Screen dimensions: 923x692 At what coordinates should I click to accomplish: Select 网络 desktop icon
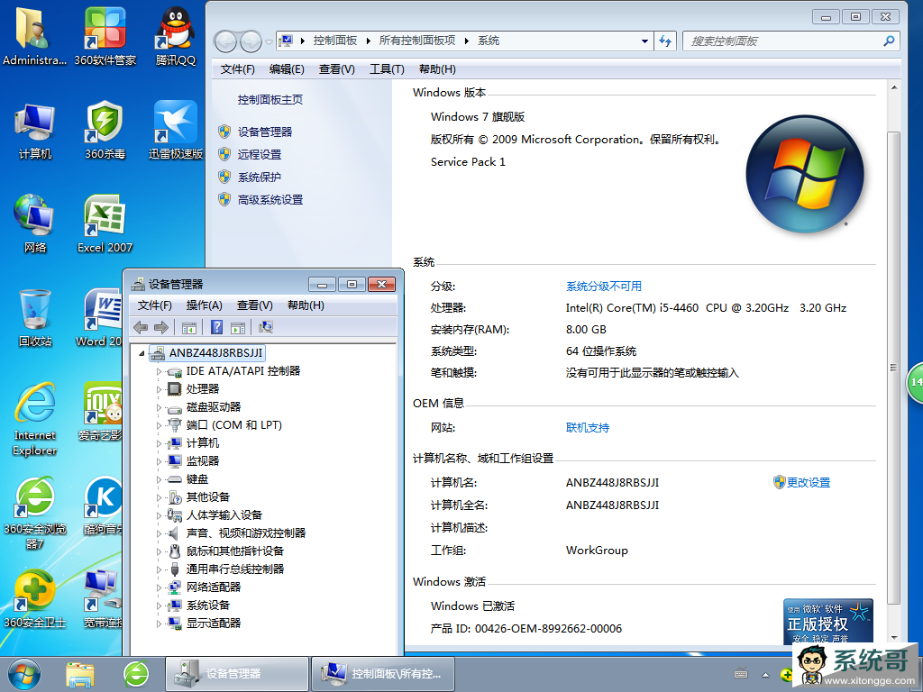[x=35, y=223]
